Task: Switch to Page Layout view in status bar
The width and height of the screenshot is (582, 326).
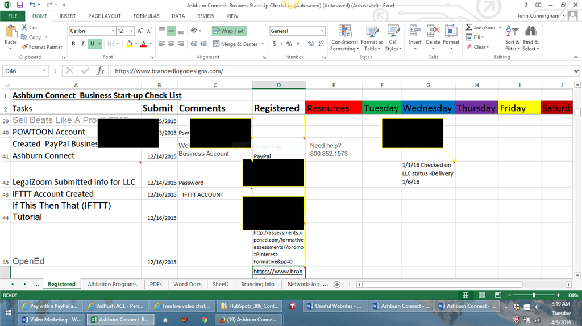Action: tap(482, 295)
